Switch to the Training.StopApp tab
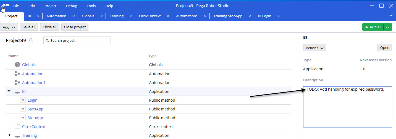 228,16
